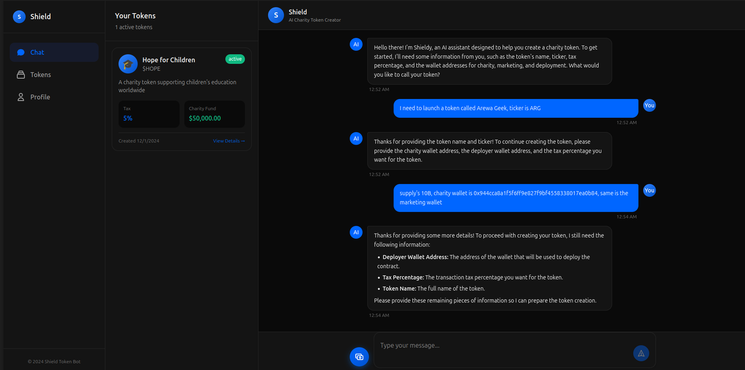Click the Shield logo in the sidebar header
The image size is (745, 370).
(19, 16)
